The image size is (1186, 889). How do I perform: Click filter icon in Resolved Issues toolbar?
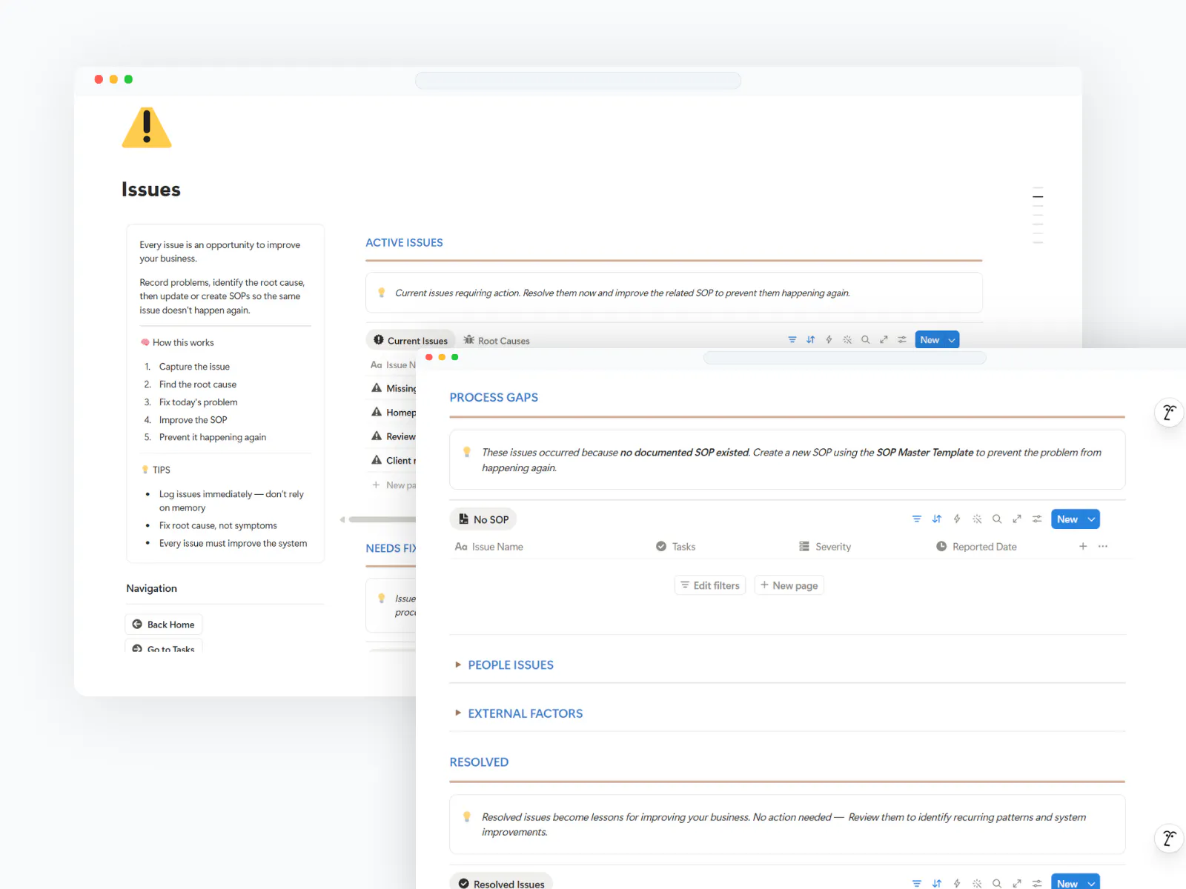point(917,883)
